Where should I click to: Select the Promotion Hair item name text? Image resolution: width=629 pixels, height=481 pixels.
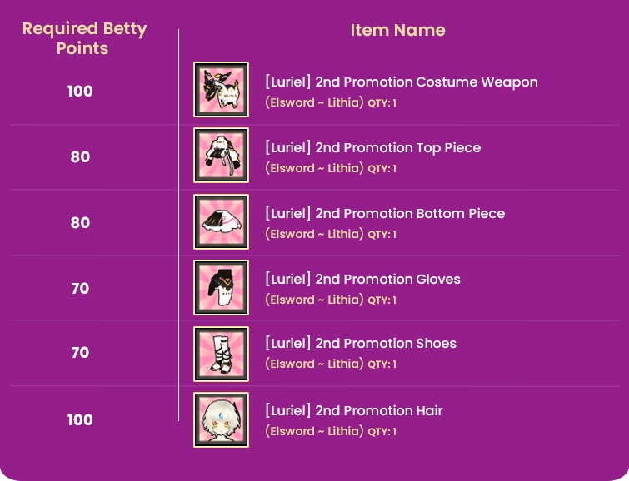pyautogui.click(x=353, y=411)
